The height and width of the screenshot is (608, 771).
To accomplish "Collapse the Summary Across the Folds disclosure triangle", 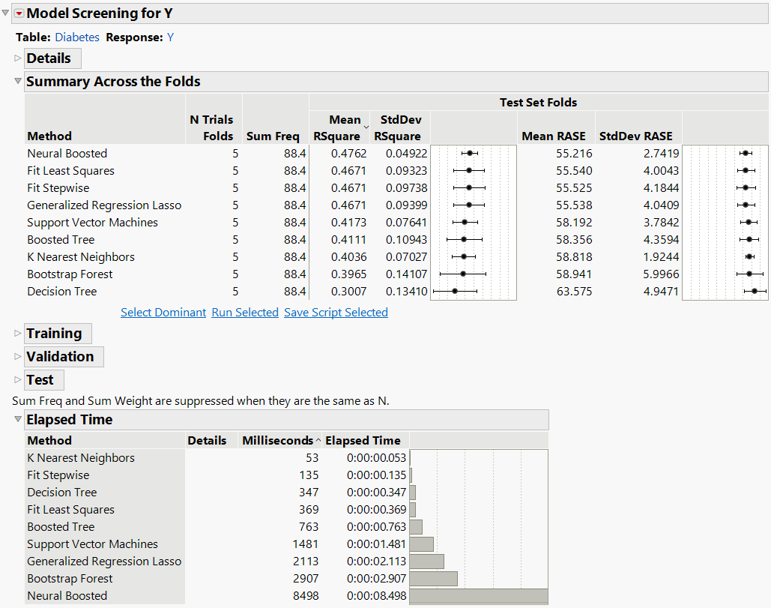I will tap(16, 81).
